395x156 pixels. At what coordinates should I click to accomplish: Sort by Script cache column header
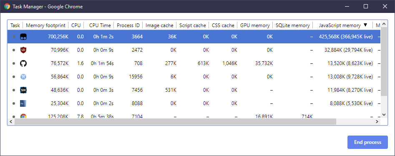[192, 25]
